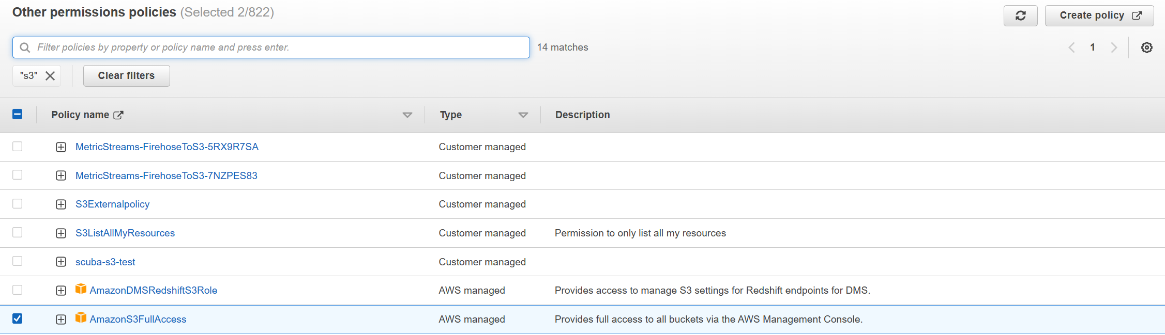1165x335 pixels.
Task: Click external link icon beside Policy name
Action: (x=118, y=115)
